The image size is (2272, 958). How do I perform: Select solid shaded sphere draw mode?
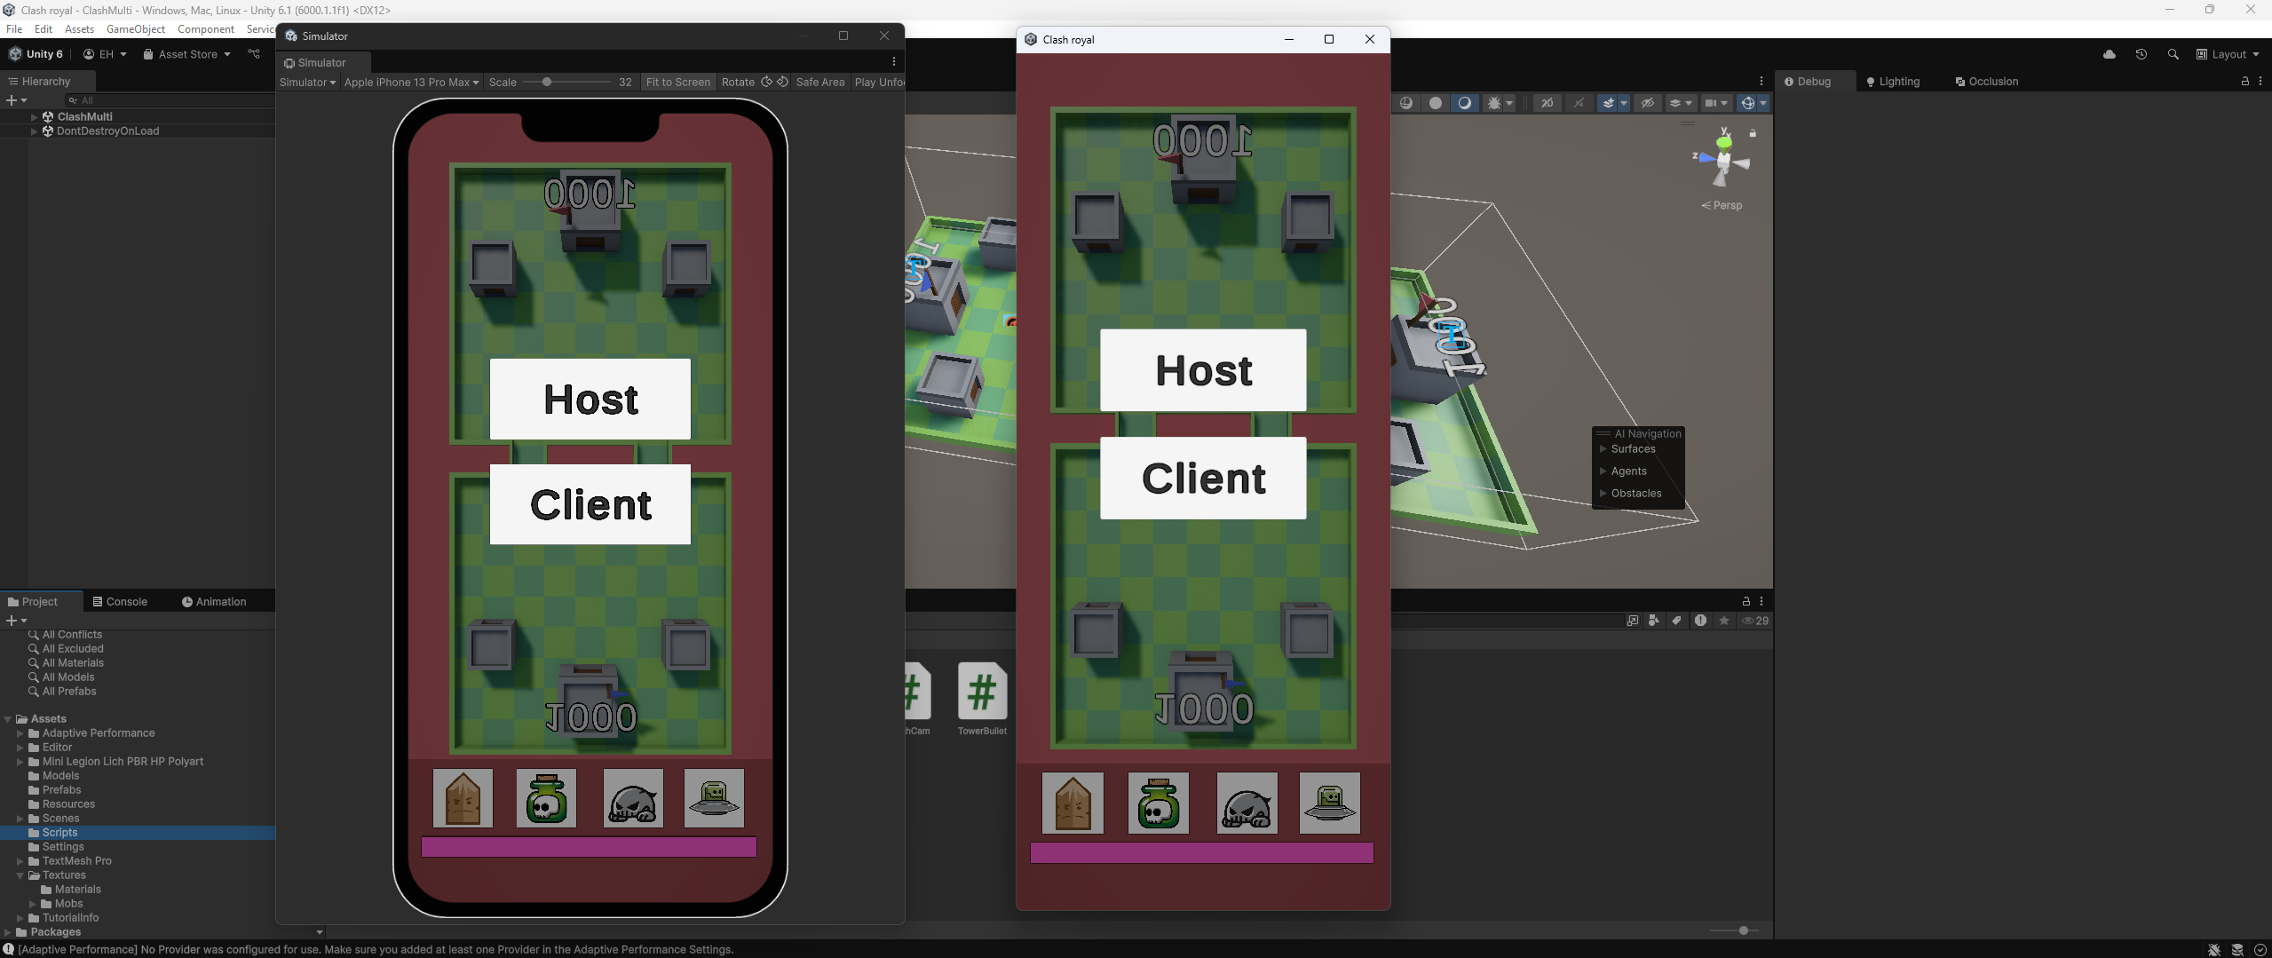point(1436,103)
